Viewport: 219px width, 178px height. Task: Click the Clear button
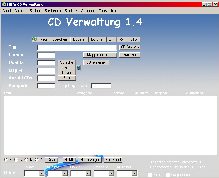51,160
